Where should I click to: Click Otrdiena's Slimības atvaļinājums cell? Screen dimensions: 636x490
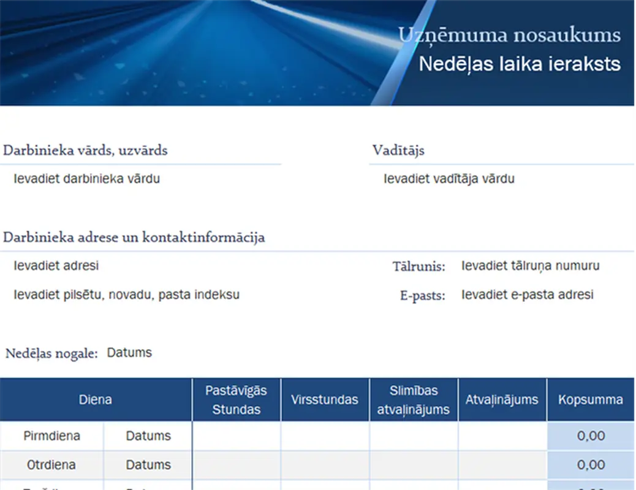tap(413, 465)
